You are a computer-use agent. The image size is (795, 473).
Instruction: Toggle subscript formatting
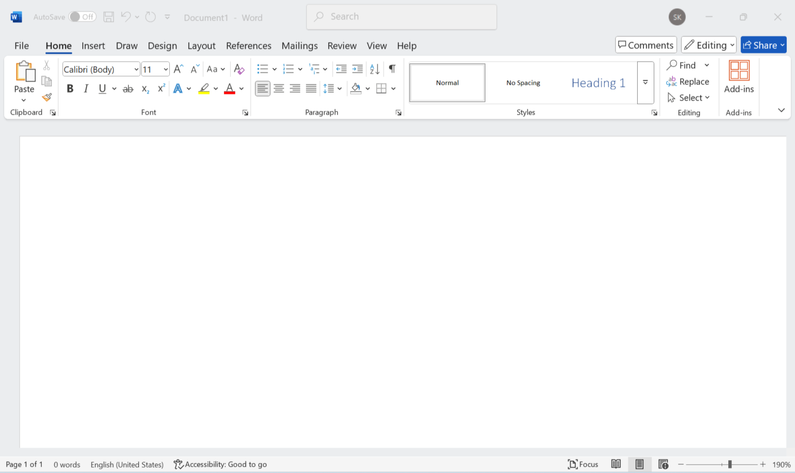(144, 88)
